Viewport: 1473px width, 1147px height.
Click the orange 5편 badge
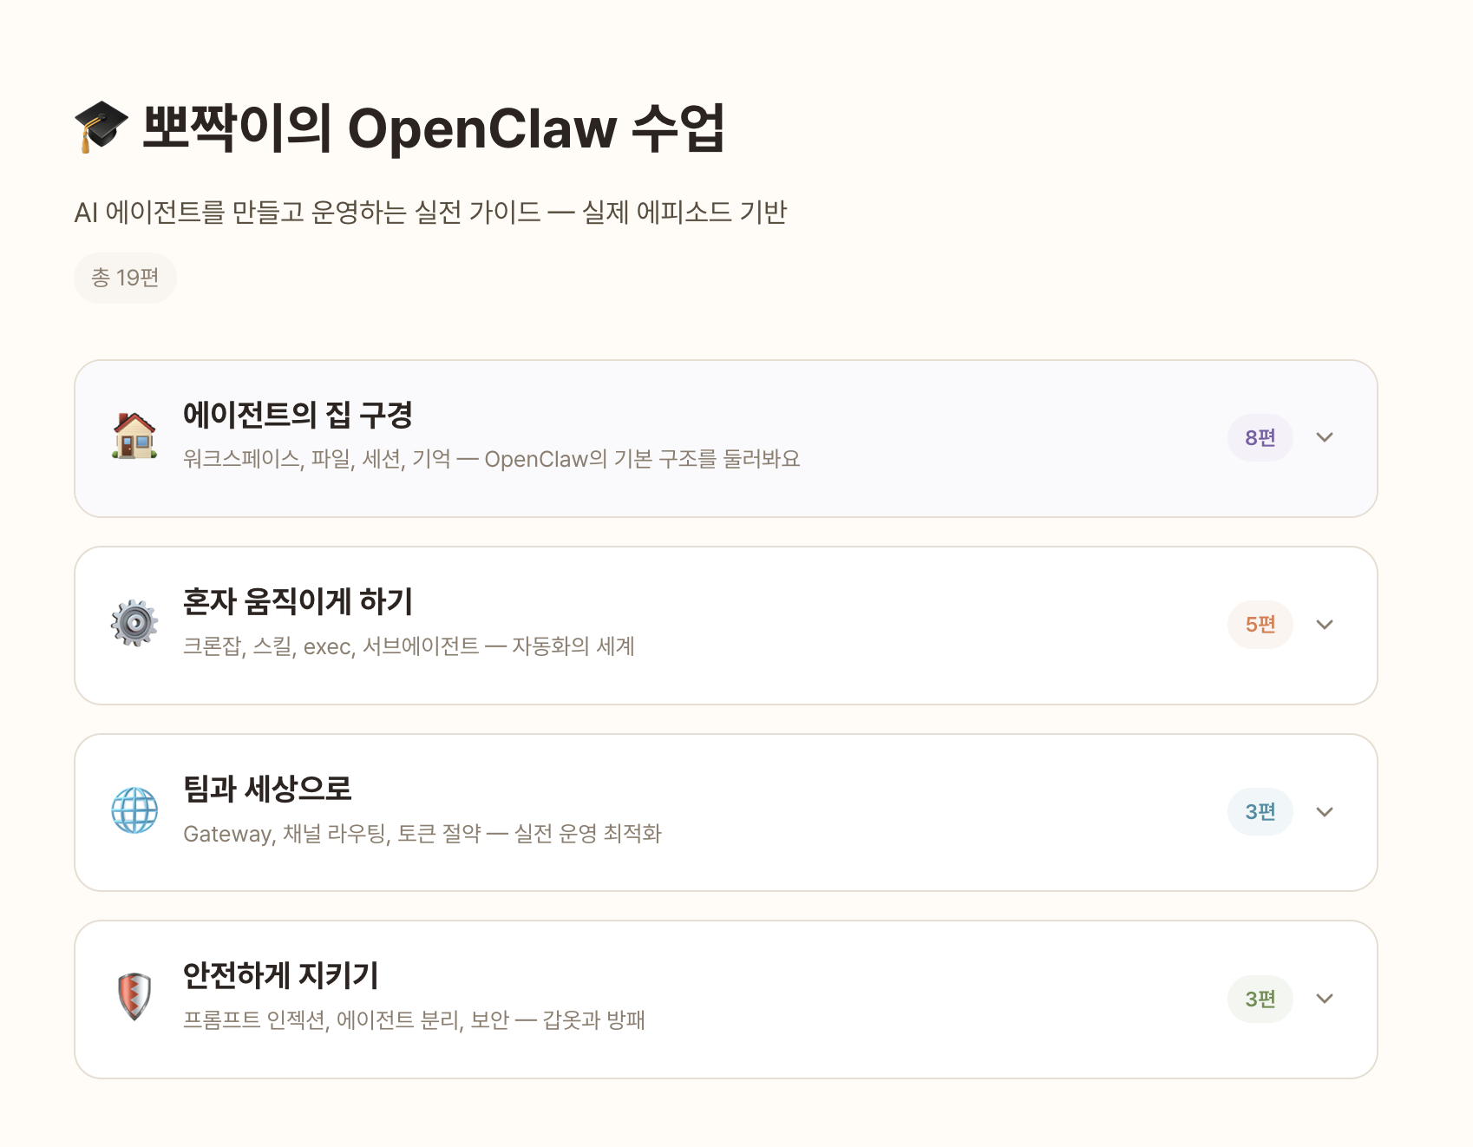1259,625
